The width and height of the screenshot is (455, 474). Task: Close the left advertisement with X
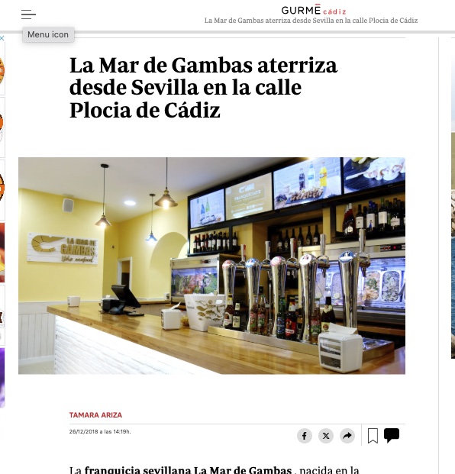click(x=2, y=38)
